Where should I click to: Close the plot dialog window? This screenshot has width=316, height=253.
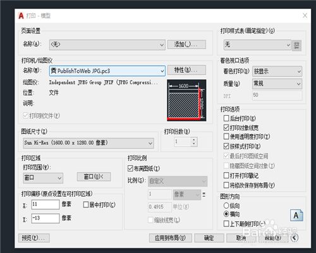tap(305, 15)
